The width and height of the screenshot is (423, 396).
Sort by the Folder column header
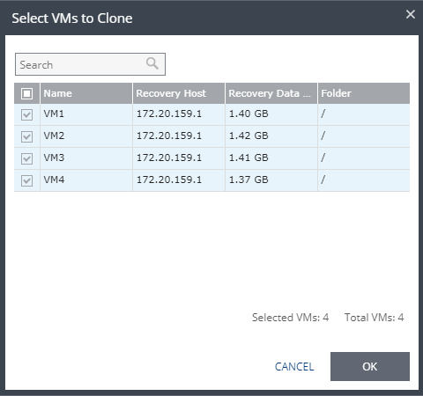coord(364,93)
